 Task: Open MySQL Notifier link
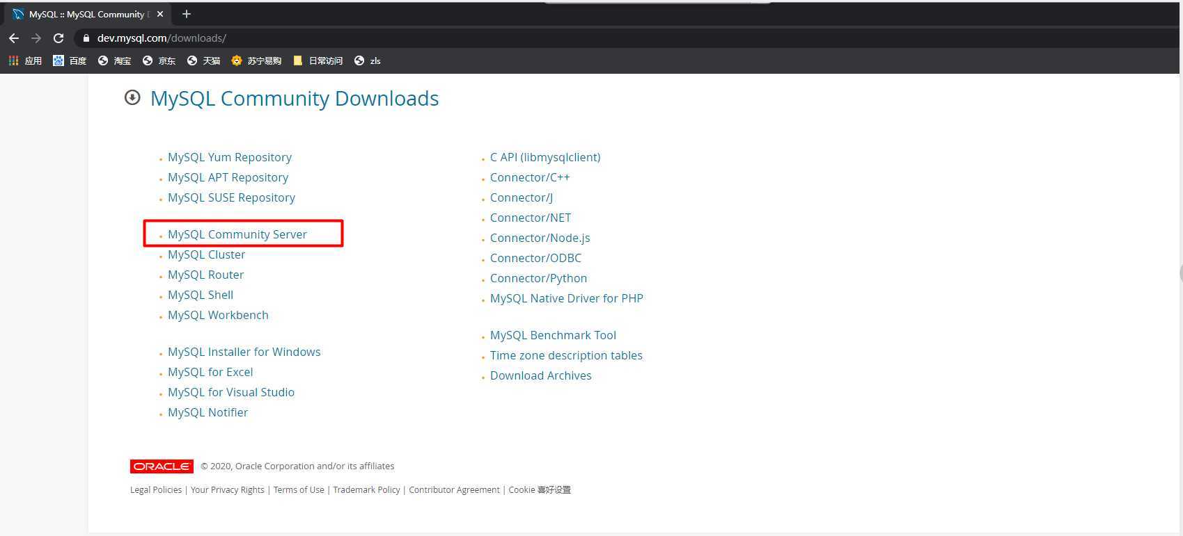pyautogui.click(x=207, y=412)
